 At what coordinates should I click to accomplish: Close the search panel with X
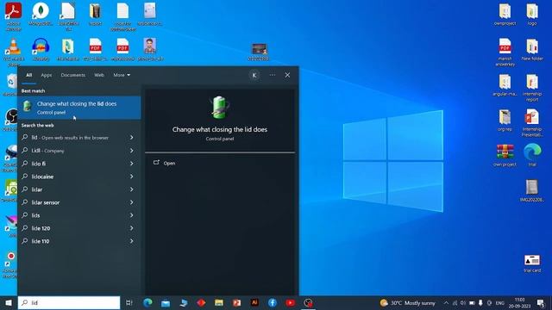[x=287, y=75]
